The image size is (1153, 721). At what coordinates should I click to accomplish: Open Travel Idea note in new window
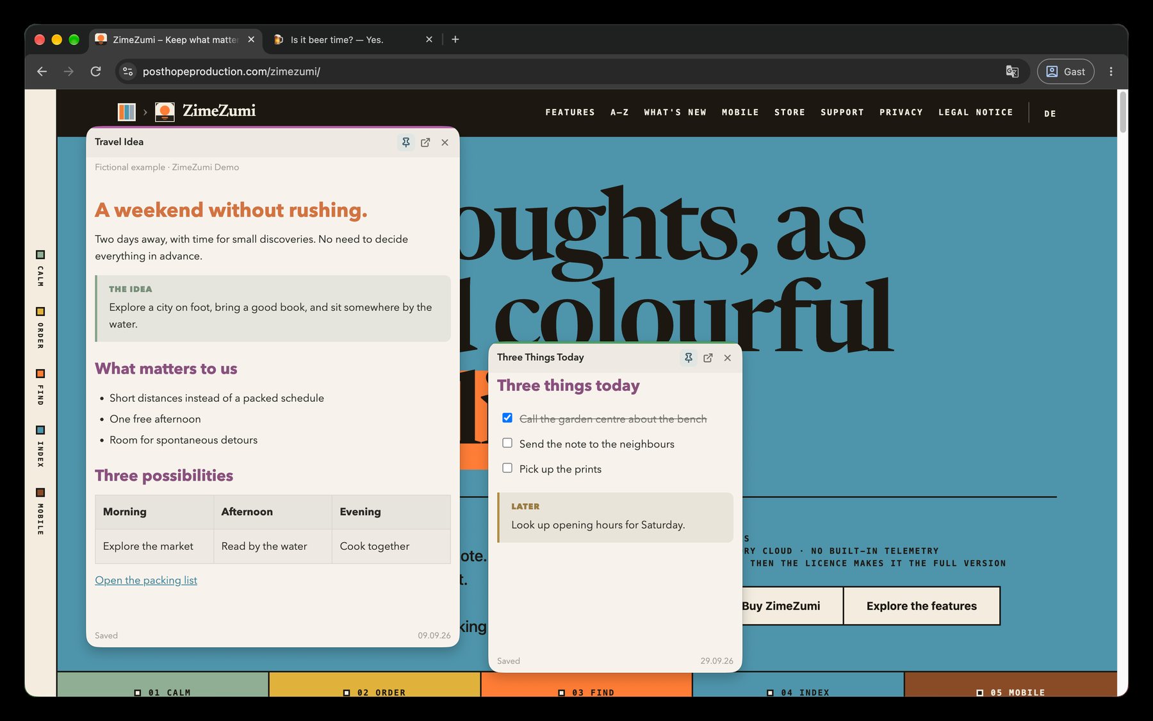[x=425, y=142]
